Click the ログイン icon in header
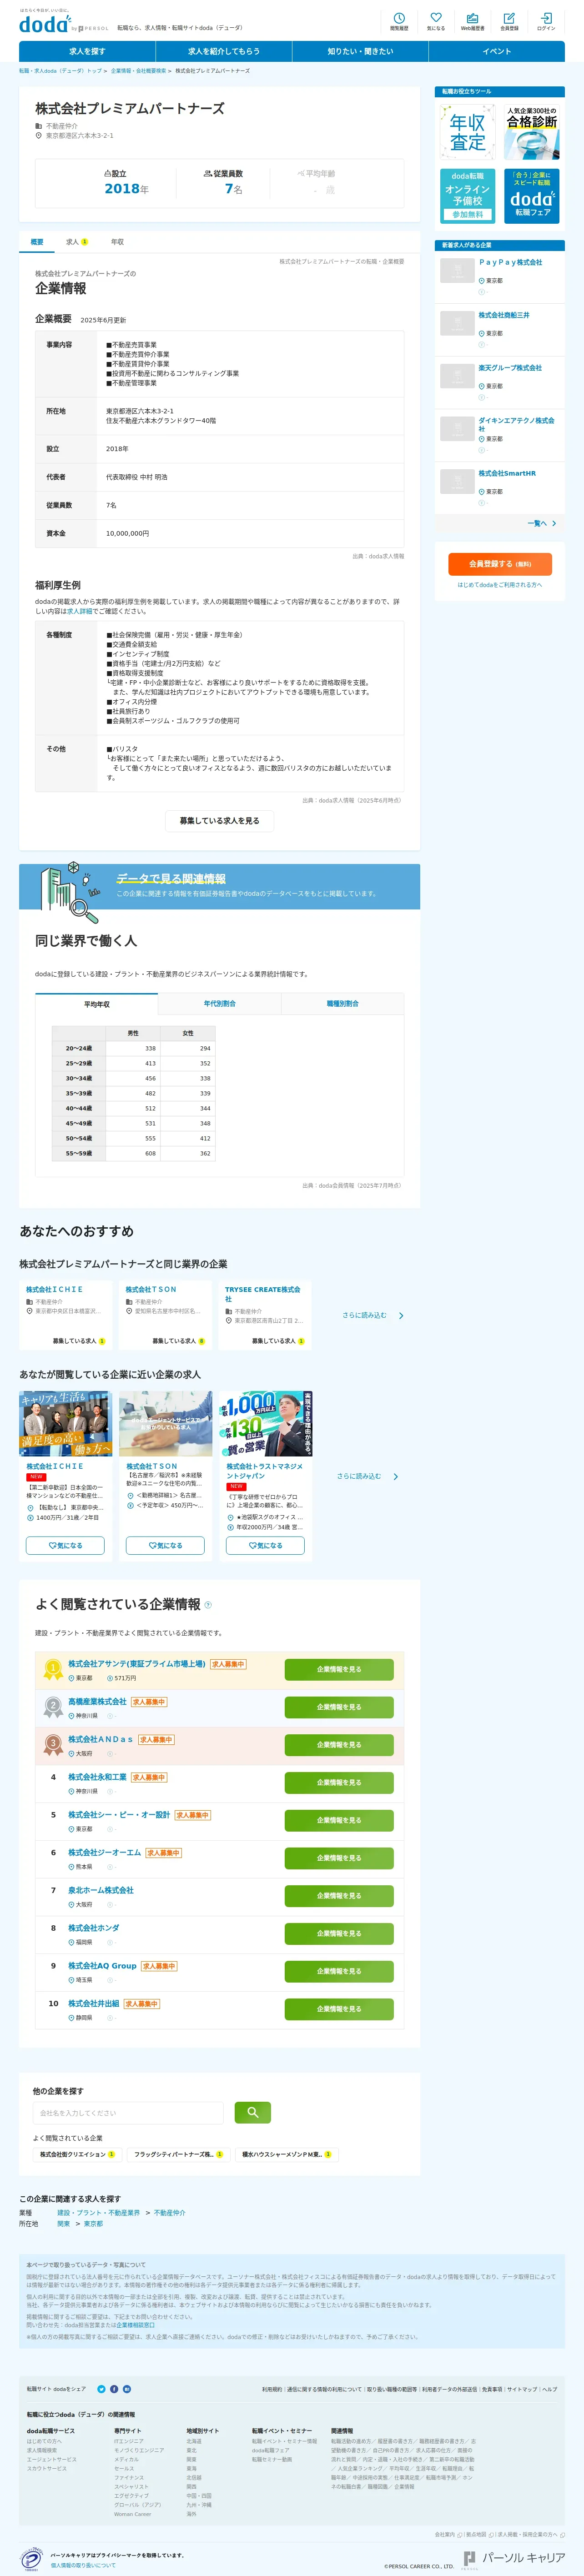 coord(546,21)
